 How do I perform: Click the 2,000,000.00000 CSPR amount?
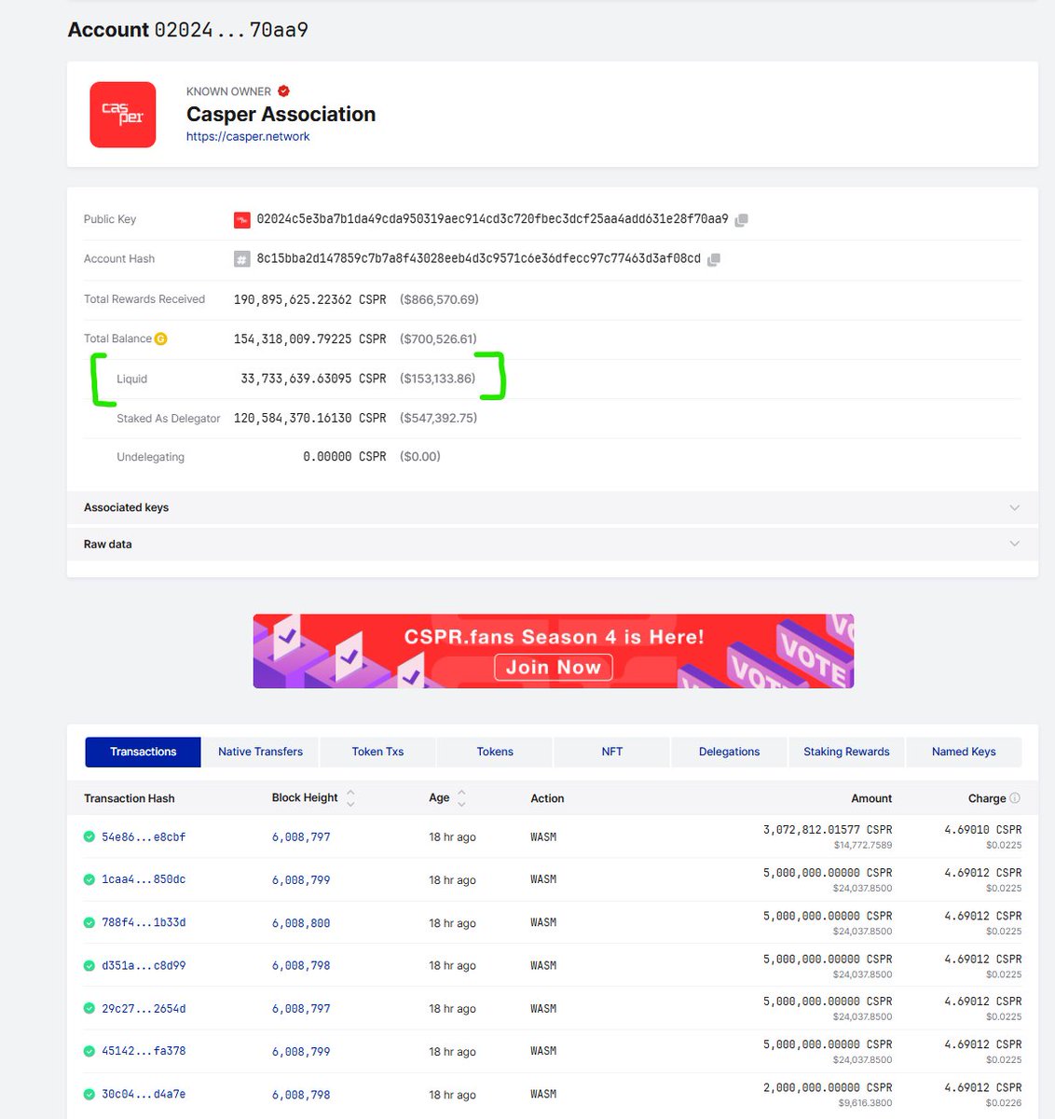[828, 1087]
